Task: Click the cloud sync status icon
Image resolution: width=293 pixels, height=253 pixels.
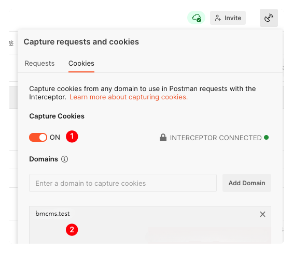Action: click(x=196, y=18)
